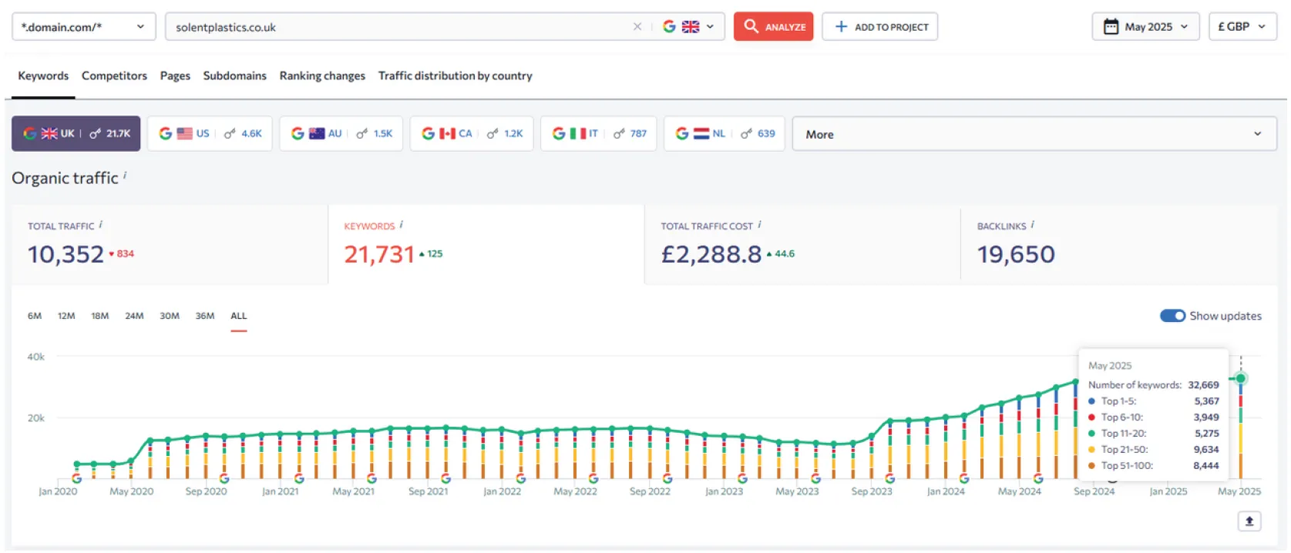Screen dimensions: 1291x553
Task: Set chart range to ALL
Action: 239,316
